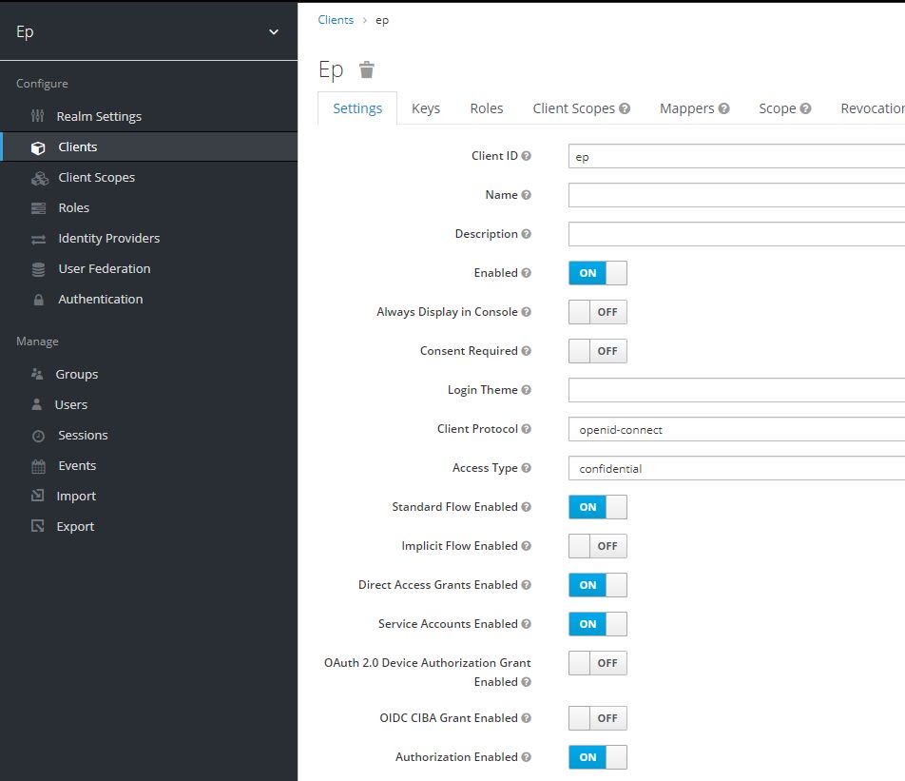Open the Scope tab

(785, 108)
